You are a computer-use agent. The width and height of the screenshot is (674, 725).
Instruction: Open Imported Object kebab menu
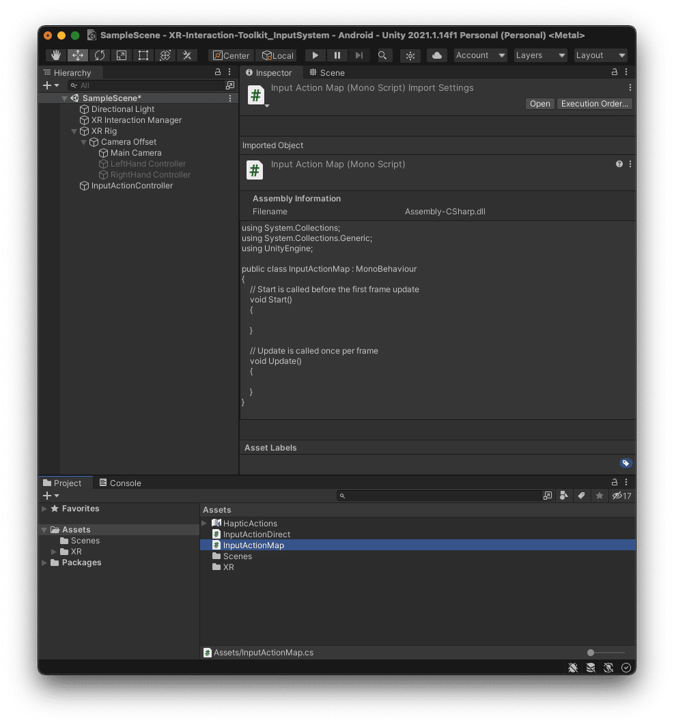tap(630, 164)
